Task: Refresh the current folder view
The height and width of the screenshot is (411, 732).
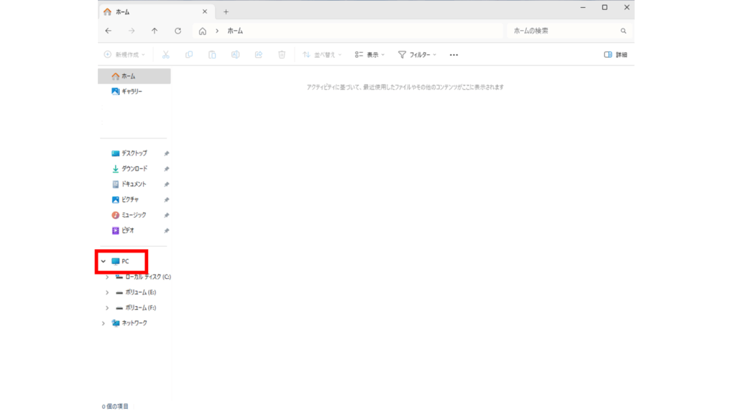Action: pyautogui.click(x=178, y=31)
